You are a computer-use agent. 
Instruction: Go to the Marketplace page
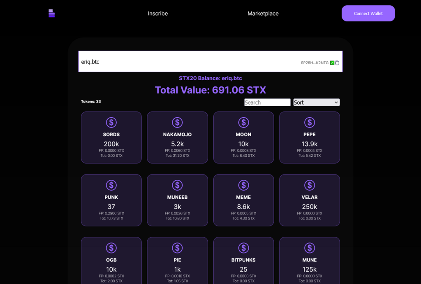coord(263,14)
